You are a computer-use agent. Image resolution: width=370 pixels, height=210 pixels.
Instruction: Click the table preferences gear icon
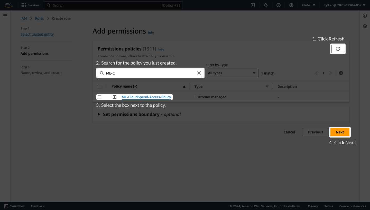[x=341, y=73]
